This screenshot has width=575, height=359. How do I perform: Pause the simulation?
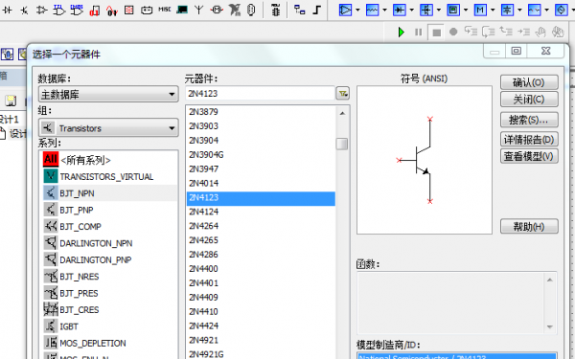pyautogui.click(x=419, y=33)
